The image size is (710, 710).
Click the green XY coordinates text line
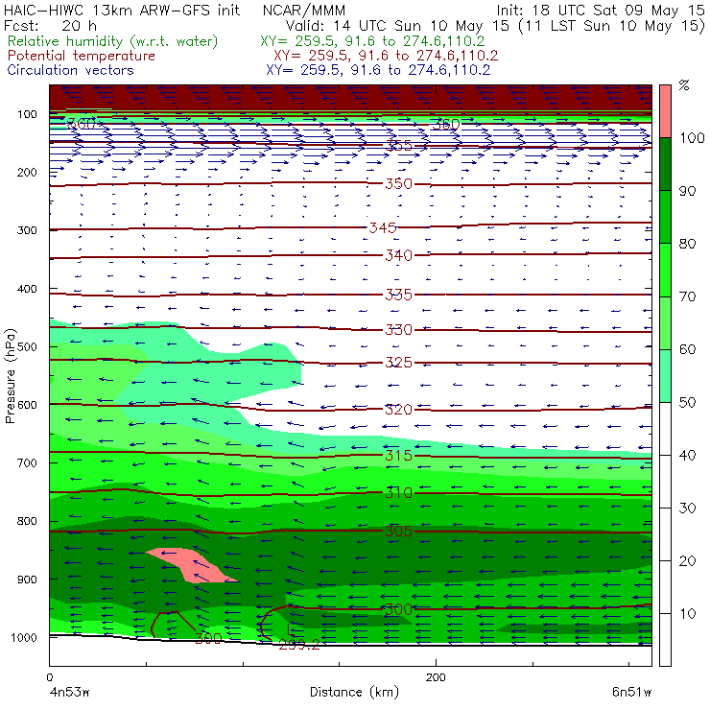(372, 41)
